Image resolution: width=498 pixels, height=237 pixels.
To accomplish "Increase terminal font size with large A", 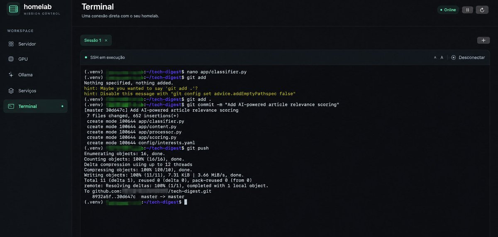I will pyautogui.click(x=442, y=58).
